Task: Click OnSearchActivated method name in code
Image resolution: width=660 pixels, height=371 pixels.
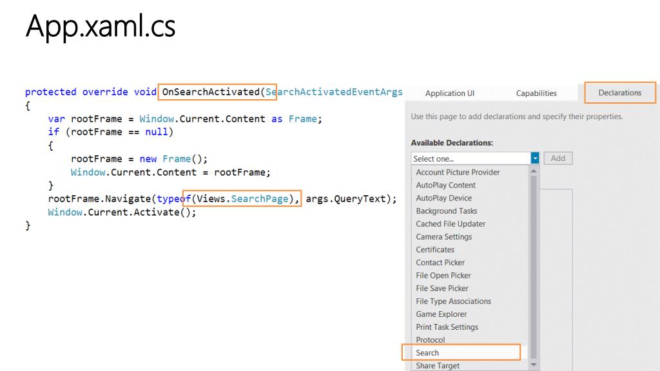Action: 211,91
